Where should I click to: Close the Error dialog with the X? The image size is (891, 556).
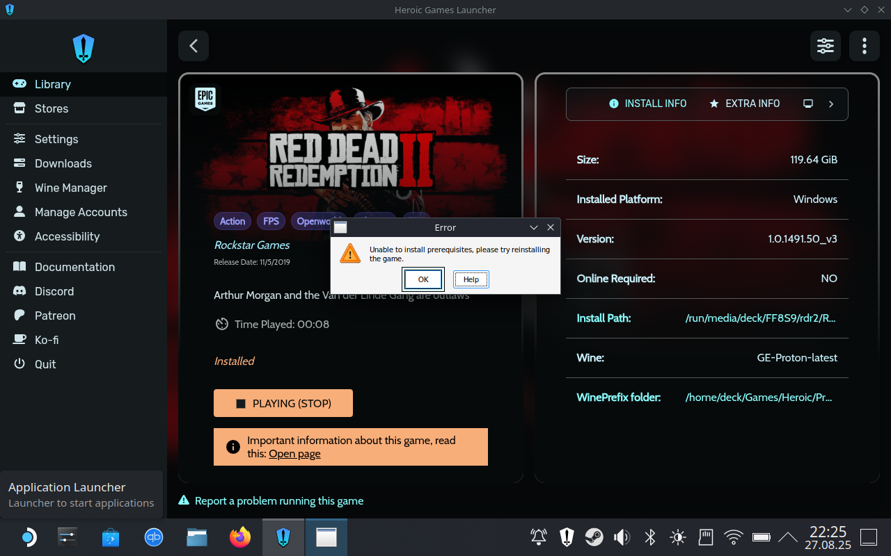(551, 227)
